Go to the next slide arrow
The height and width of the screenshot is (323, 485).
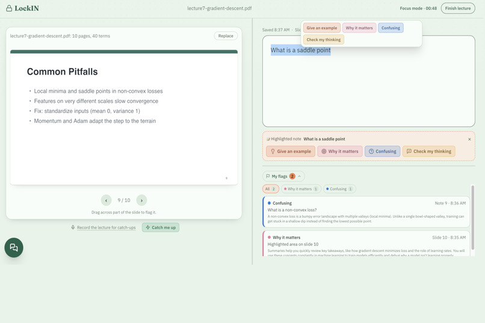141,200
